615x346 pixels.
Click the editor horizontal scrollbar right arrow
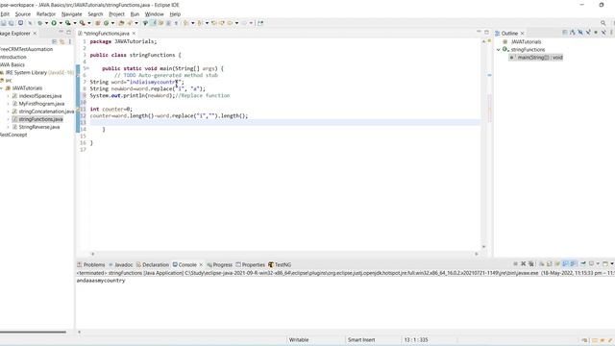(477, 254)
